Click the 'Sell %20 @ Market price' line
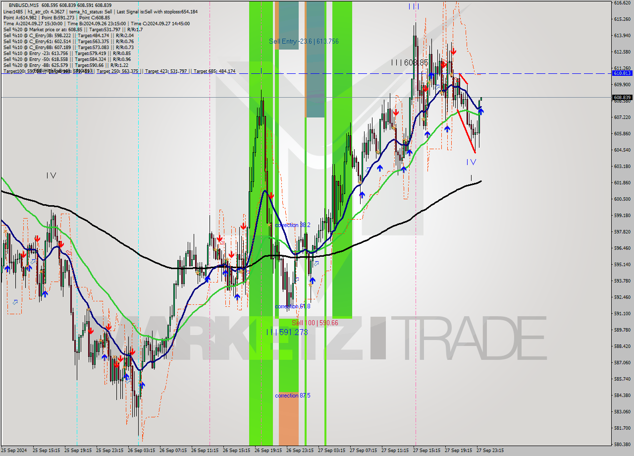Viewport: 634px width, 456px height. point(73,29)
